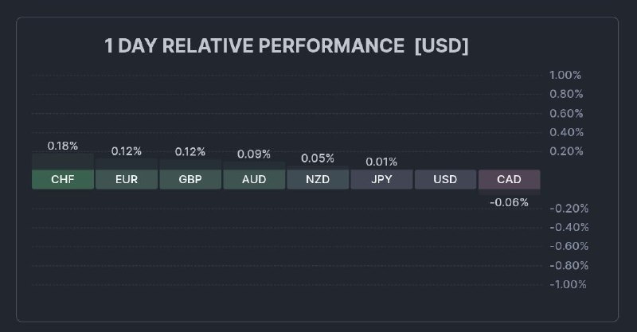637x332 pixels.
Task: Click the CHF currency tile
Action: click(63, 179)
